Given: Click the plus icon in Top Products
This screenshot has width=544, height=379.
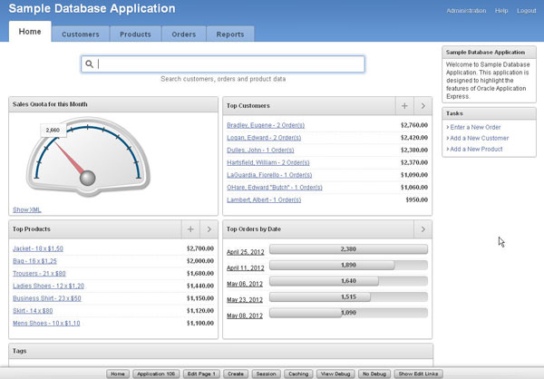Looking at the screenshot, I should (190, 229).
